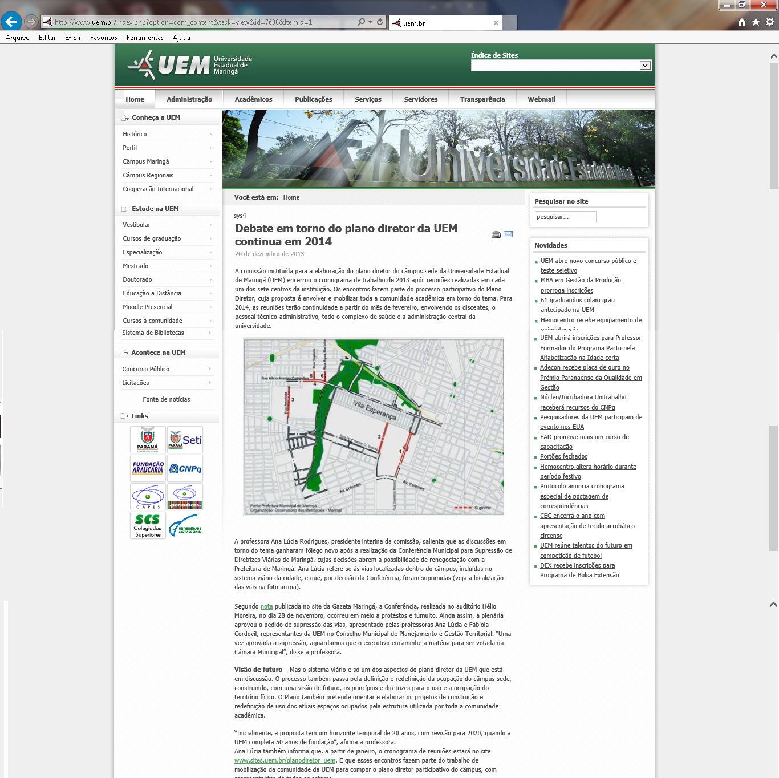Expand the Índice de Sites dropdown
The image size is (779, 778).
tap(645, 66)
